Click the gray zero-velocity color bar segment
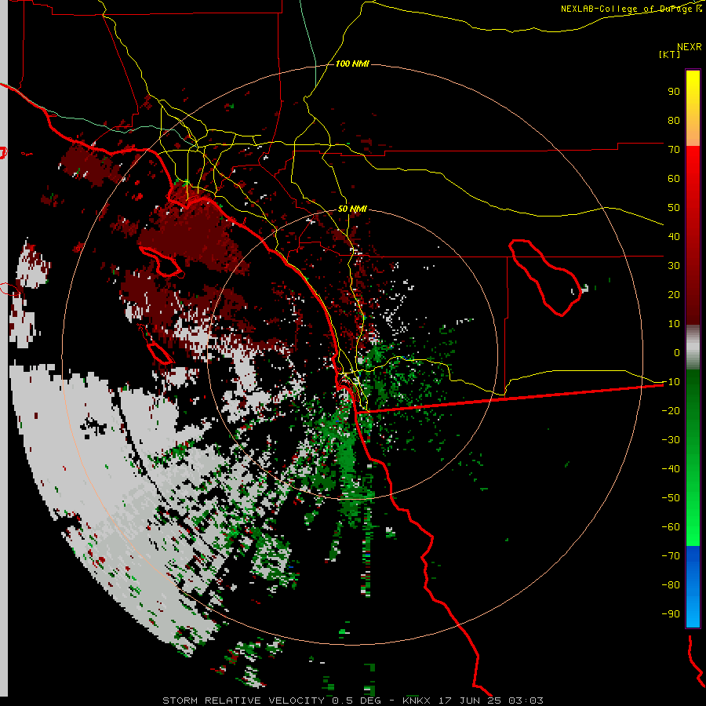The width and height of the screenshot is (706, 706). coord(693,348)
